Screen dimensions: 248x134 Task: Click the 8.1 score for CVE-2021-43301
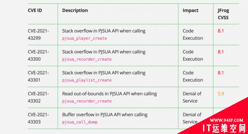(x=221, y=73)
